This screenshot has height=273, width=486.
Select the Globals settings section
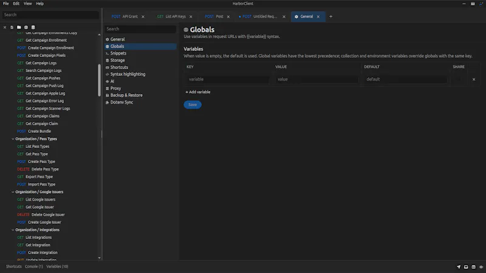140,47
